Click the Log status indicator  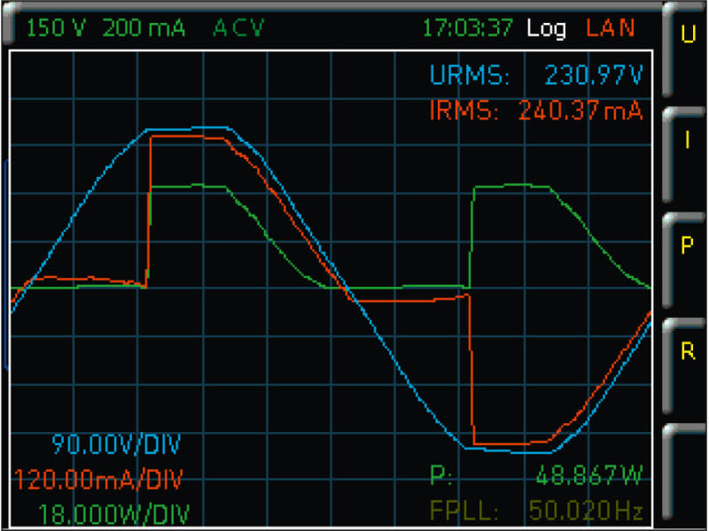[546, 29]
